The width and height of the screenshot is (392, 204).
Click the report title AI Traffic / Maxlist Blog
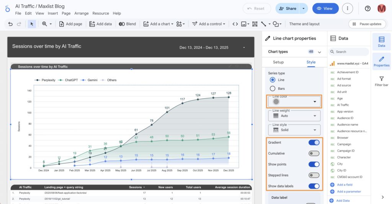point(40,6)
